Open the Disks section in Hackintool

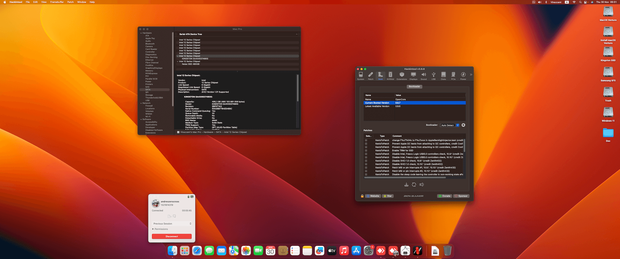click(x=443, y=76)
